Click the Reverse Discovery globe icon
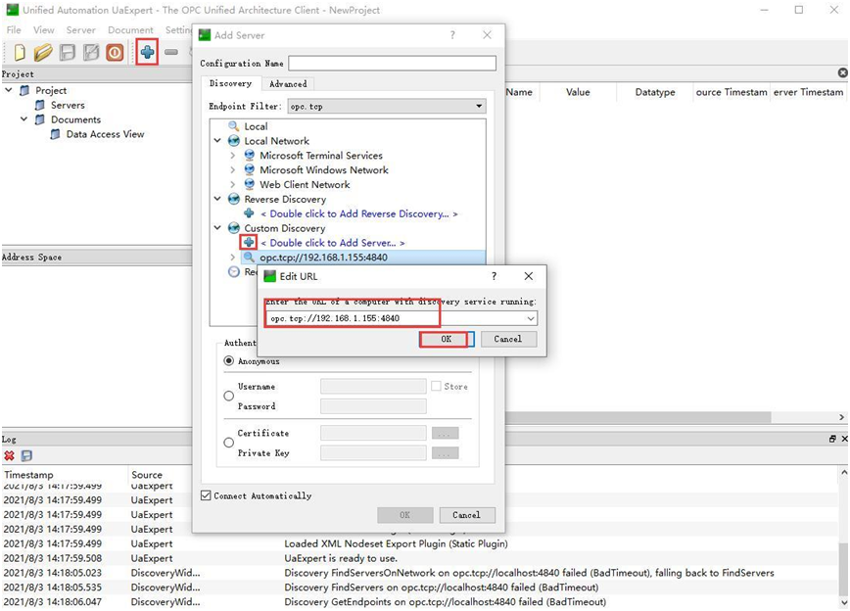The height and width of the screenshot is (611, 850). coord(234,199)
